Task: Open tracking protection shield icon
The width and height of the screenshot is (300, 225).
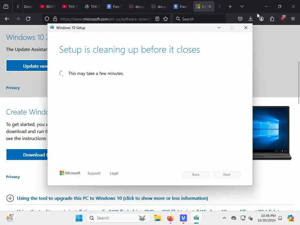Action: [x=47, y=19]
